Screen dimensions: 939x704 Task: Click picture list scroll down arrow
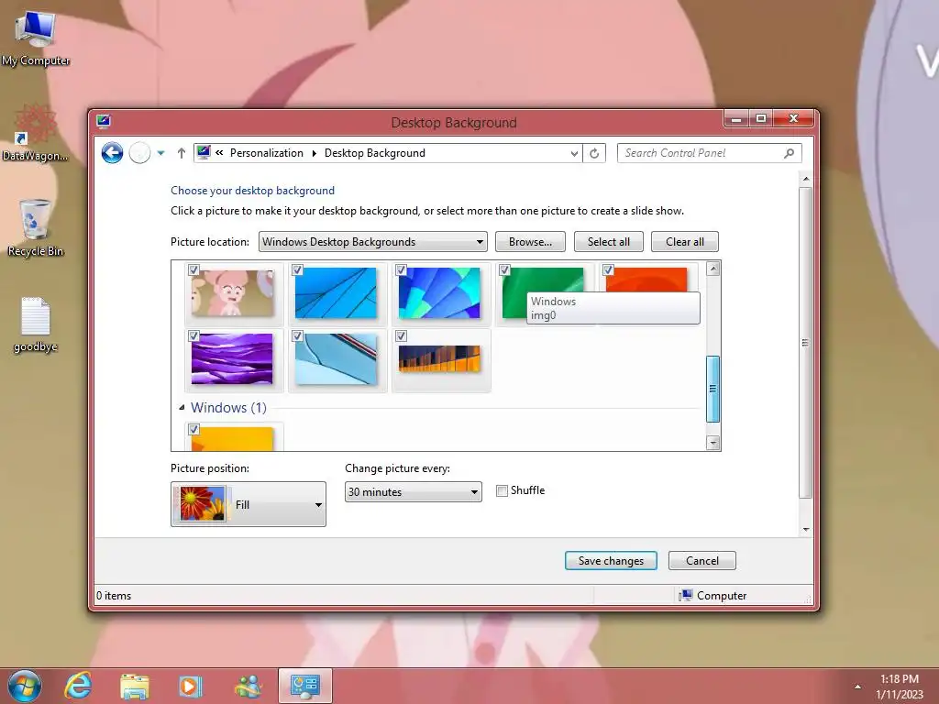pyautogui.click(x=713, y=443)
